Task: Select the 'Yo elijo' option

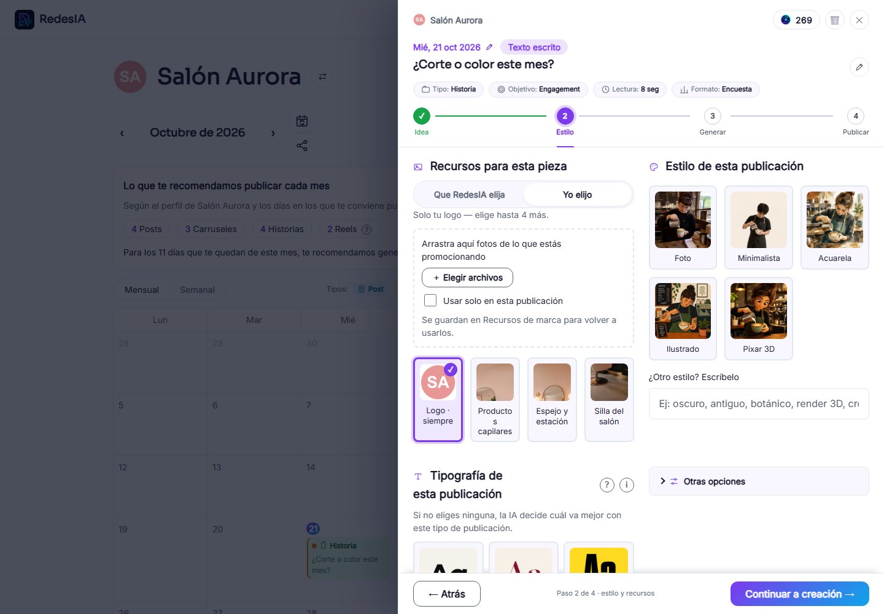Action: tap(578, 195)
